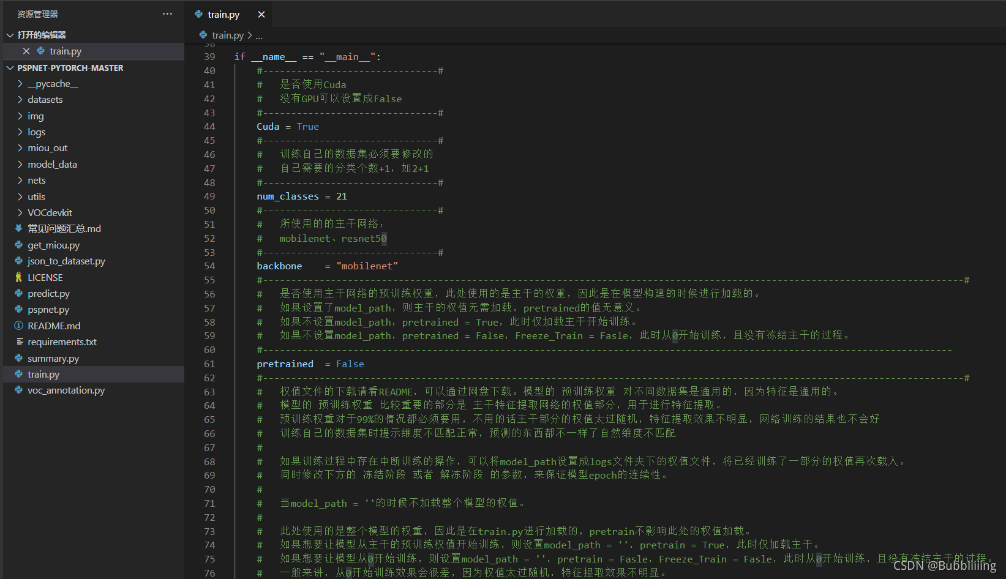The image size is (1006, 579).
Task: Select train.py in the project tree
Action: [x=43, y=375]
